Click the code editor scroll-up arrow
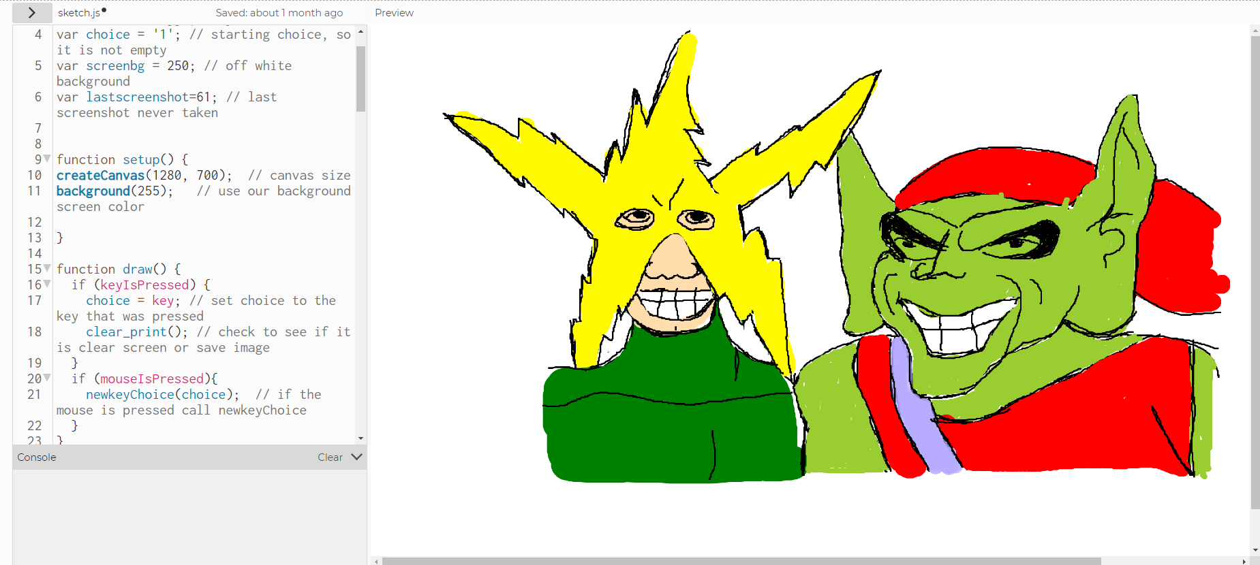Viewport: 1260px width, 565px height. (360, 32)
